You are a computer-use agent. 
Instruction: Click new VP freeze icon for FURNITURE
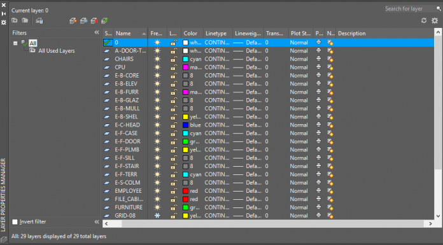point(330,207)
